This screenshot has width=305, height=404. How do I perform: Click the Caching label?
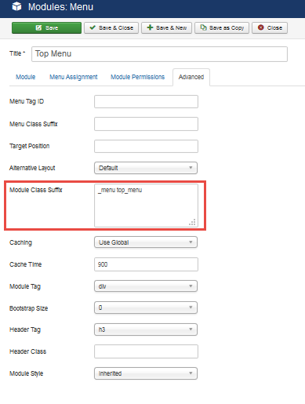point(20,242)
